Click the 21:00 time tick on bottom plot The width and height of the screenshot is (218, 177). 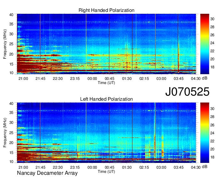[x=23, y=167]
